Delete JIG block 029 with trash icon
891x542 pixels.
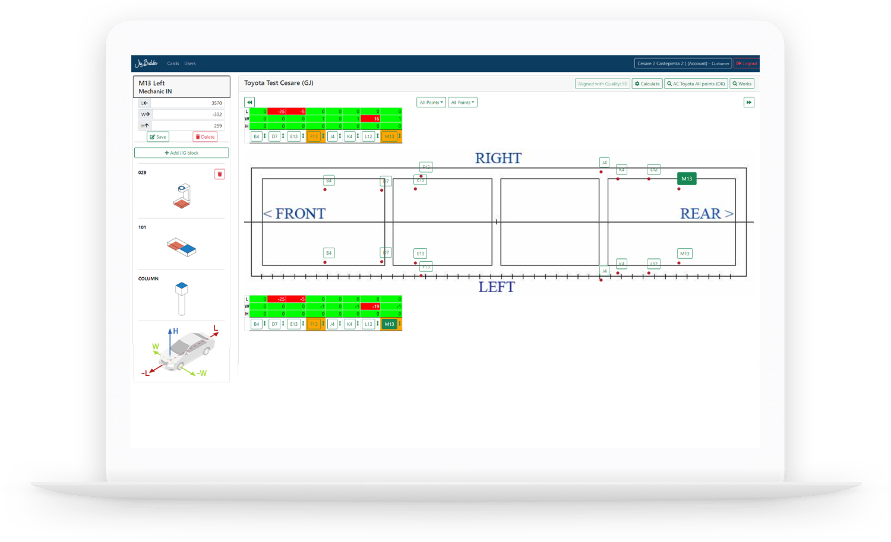pyautogui.click(x=220, y=174)
